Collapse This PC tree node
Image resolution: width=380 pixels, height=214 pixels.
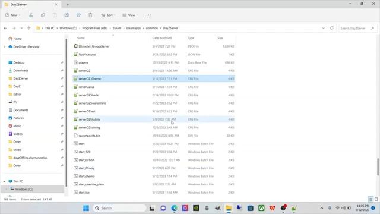coord(4,181)
